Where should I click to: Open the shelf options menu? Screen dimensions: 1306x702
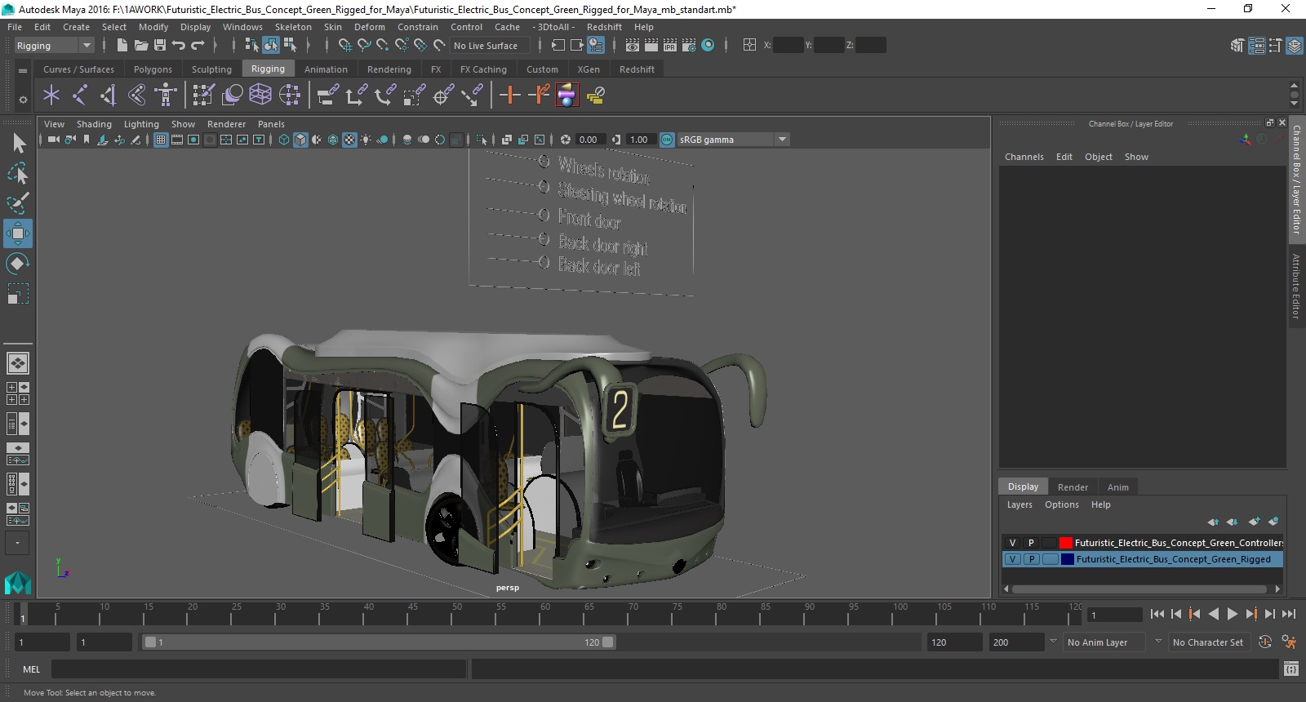coord(23,70)
